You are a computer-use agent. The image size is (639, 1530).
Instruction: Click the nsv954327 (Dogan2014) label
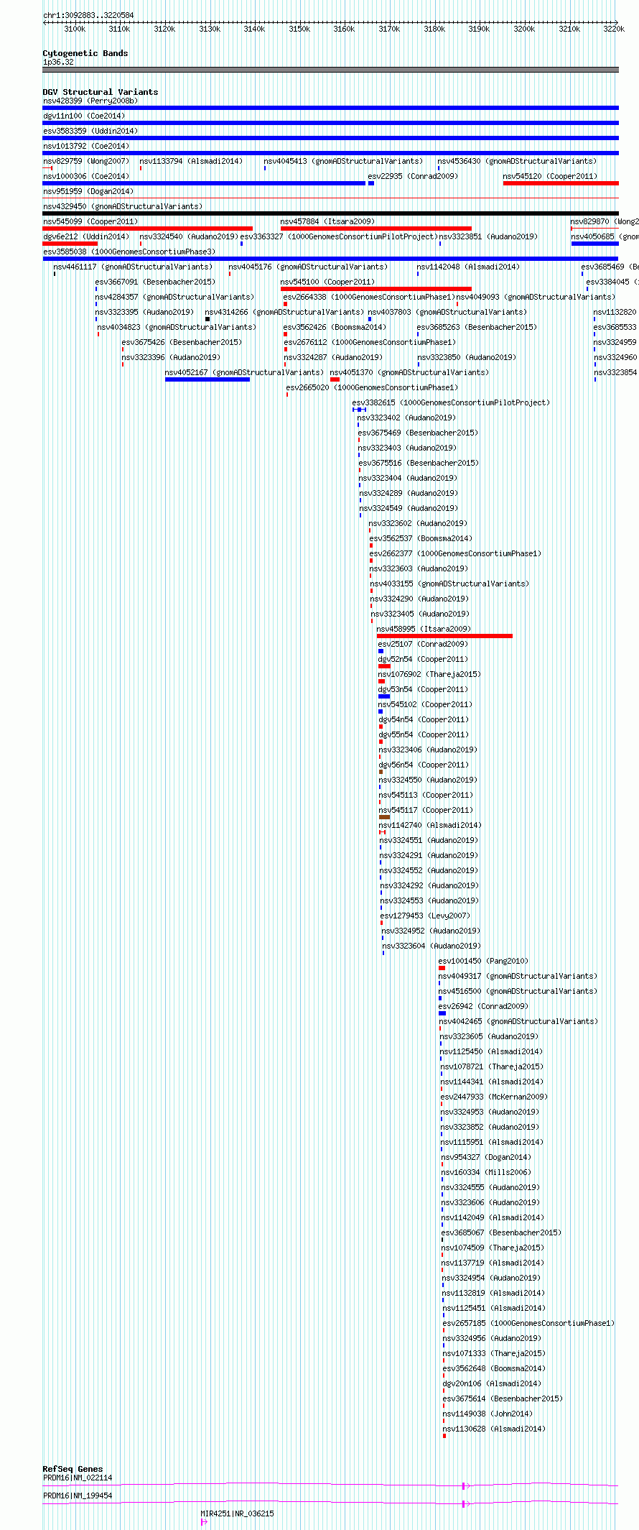[x=486, y=1158]
